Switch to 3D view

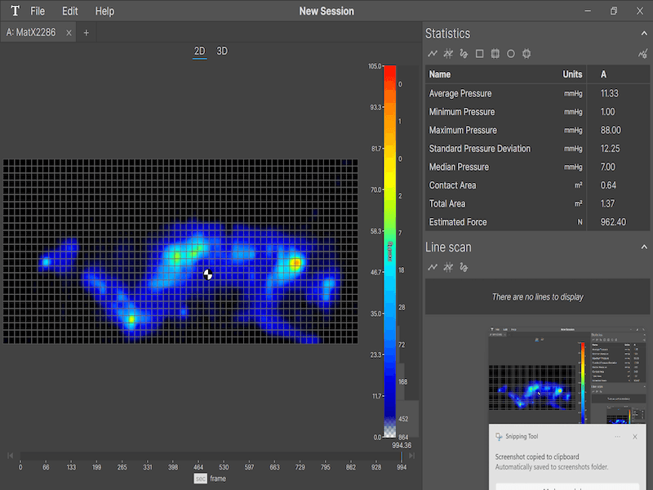click(x=222, y=51)
